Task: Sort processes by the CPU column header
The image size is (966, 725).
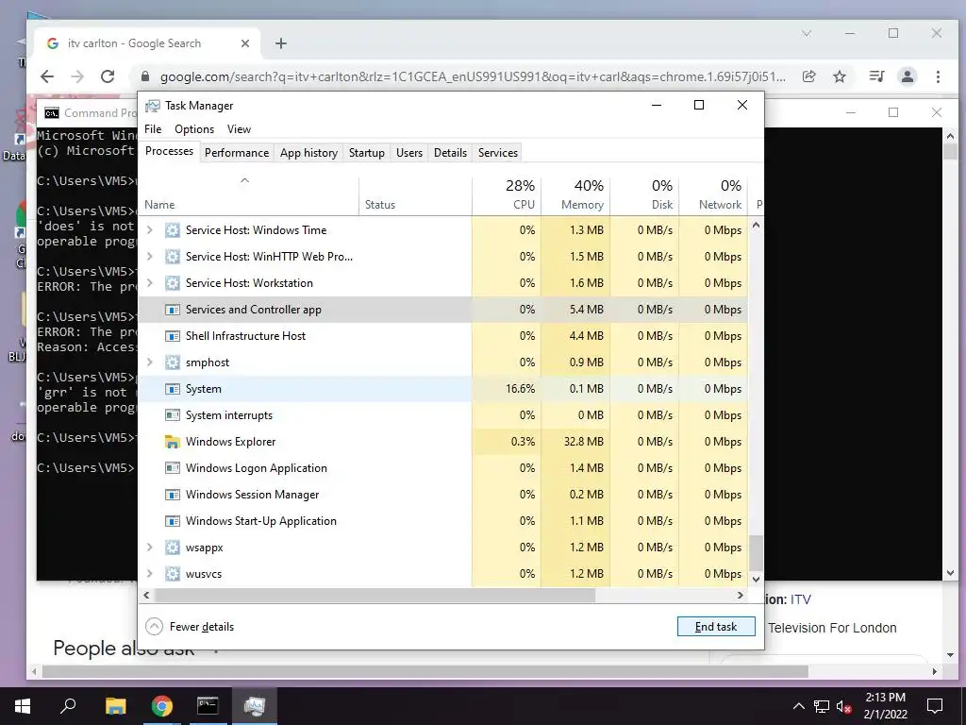Action: click(507, 194)
